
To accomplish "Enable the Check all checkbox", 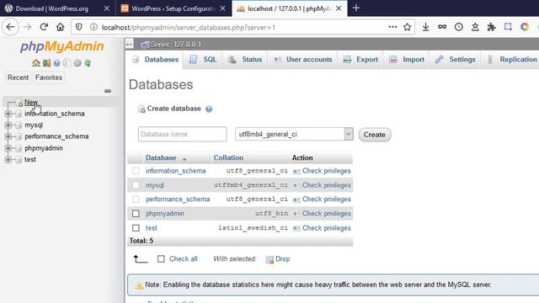I will [161, 259].
